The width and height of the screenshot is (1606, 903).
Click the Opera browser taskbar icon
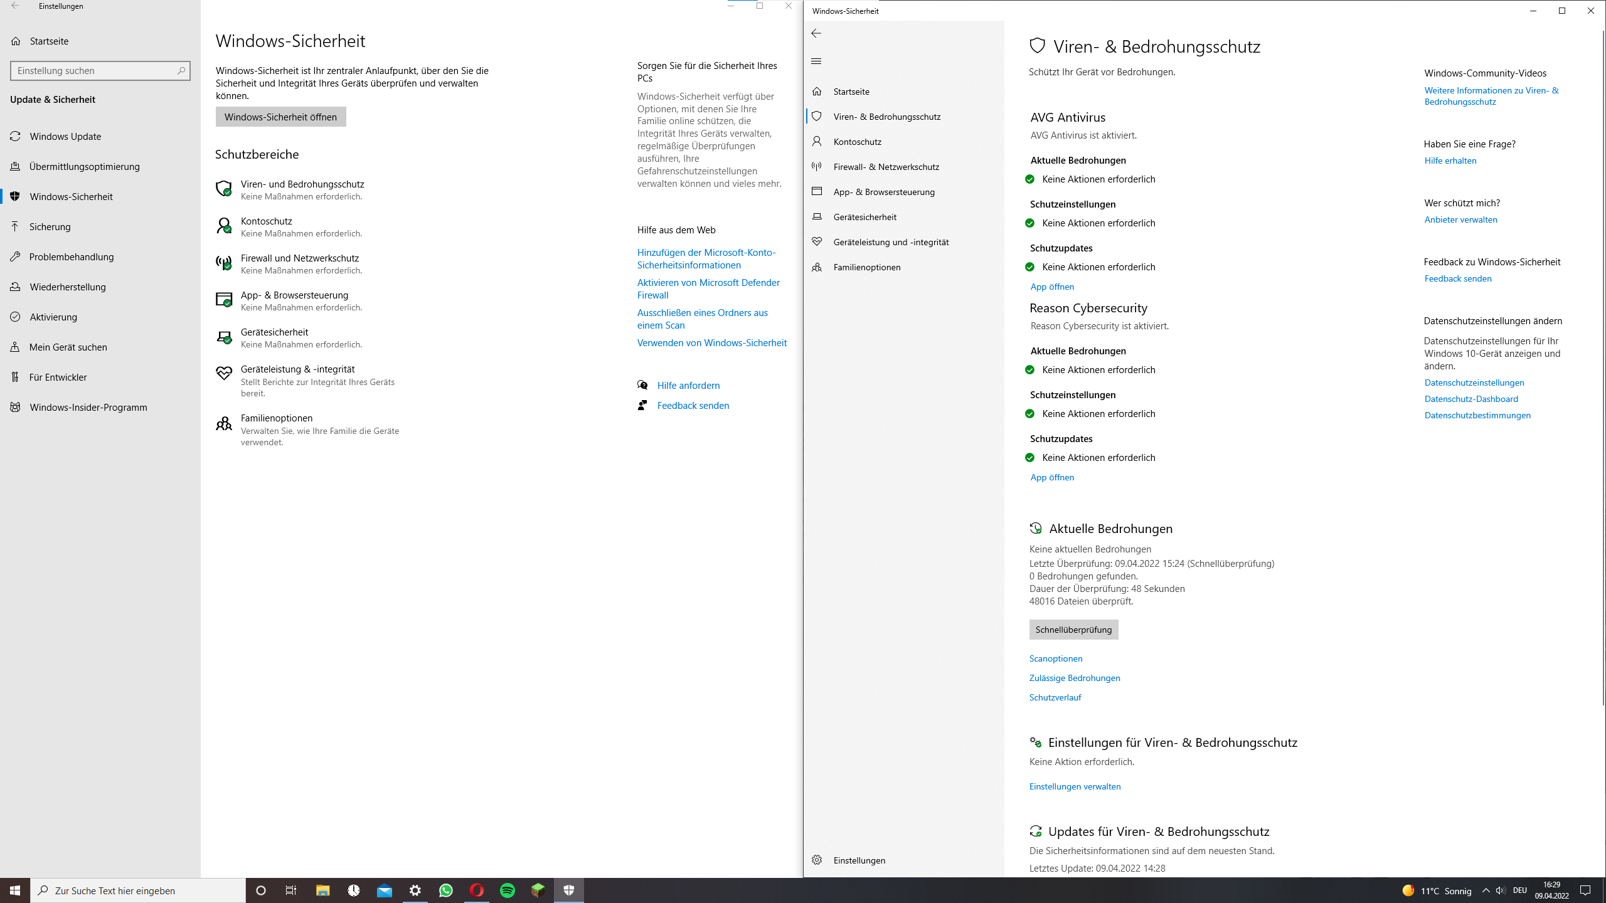pyautogui.click(x=477, y=890)
